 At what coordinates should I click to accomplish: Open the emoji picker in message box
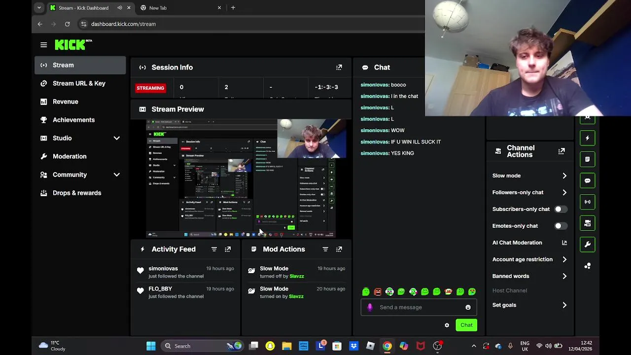tap(468, 308)
